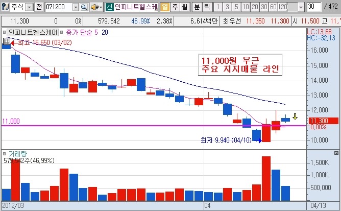This screenshot has width=341, height=211.
Task: Select the 30 interval button
Action: click(x=264, y=7)
